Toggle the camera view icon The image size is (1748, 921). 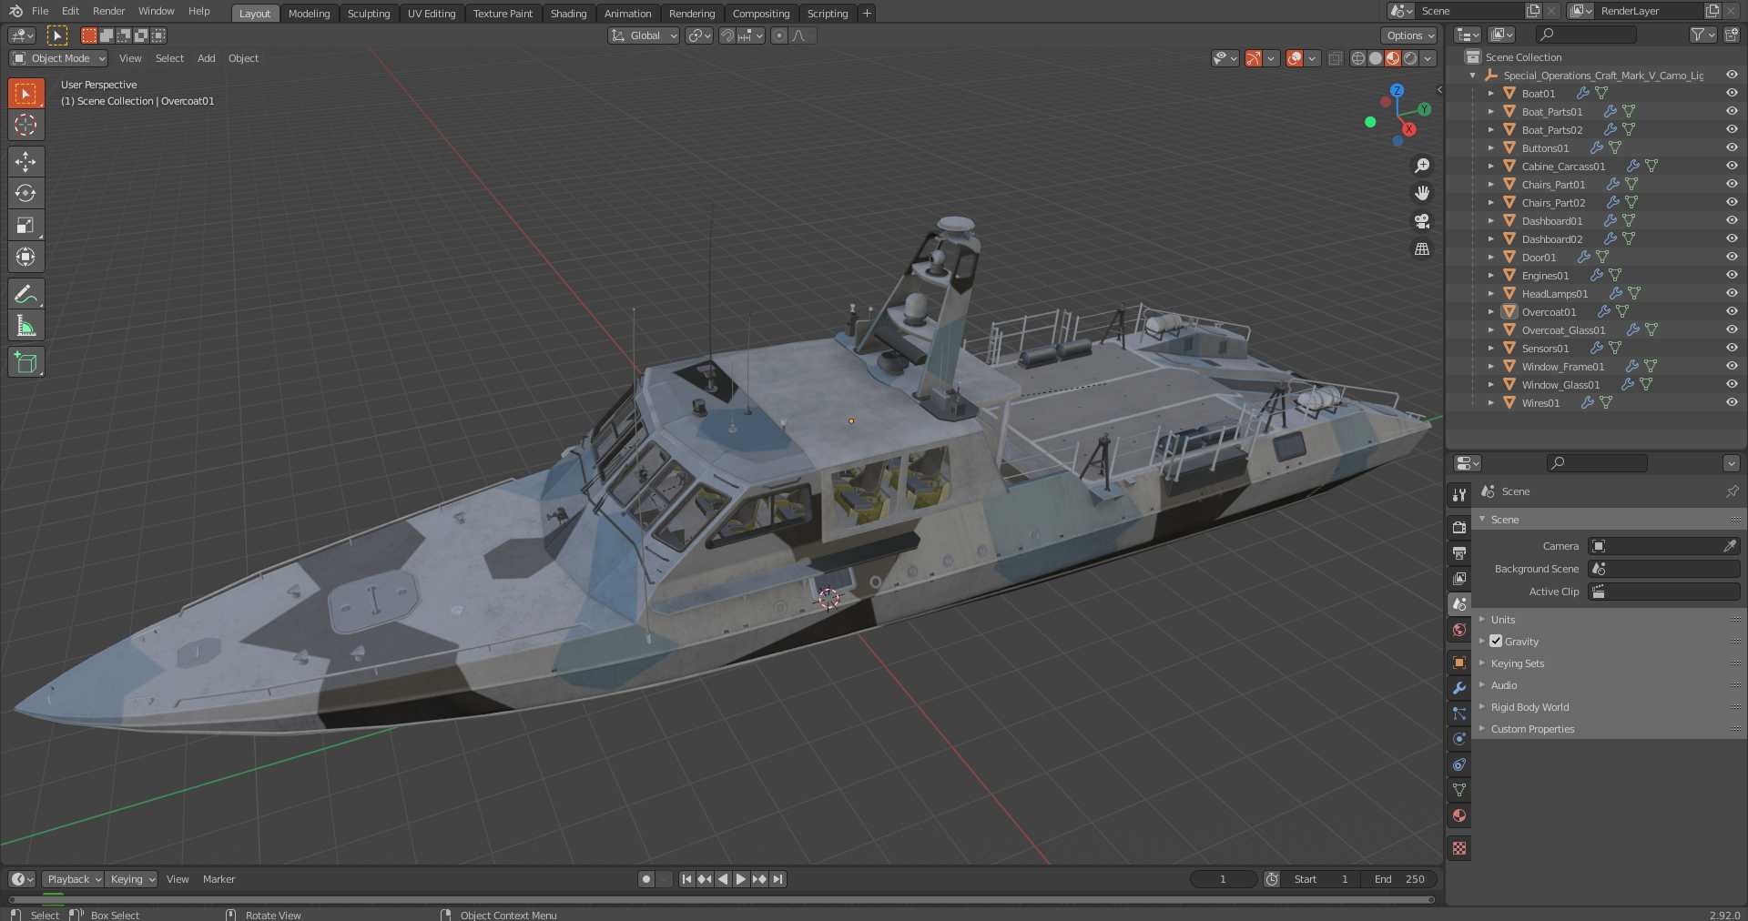(1422, 221)
